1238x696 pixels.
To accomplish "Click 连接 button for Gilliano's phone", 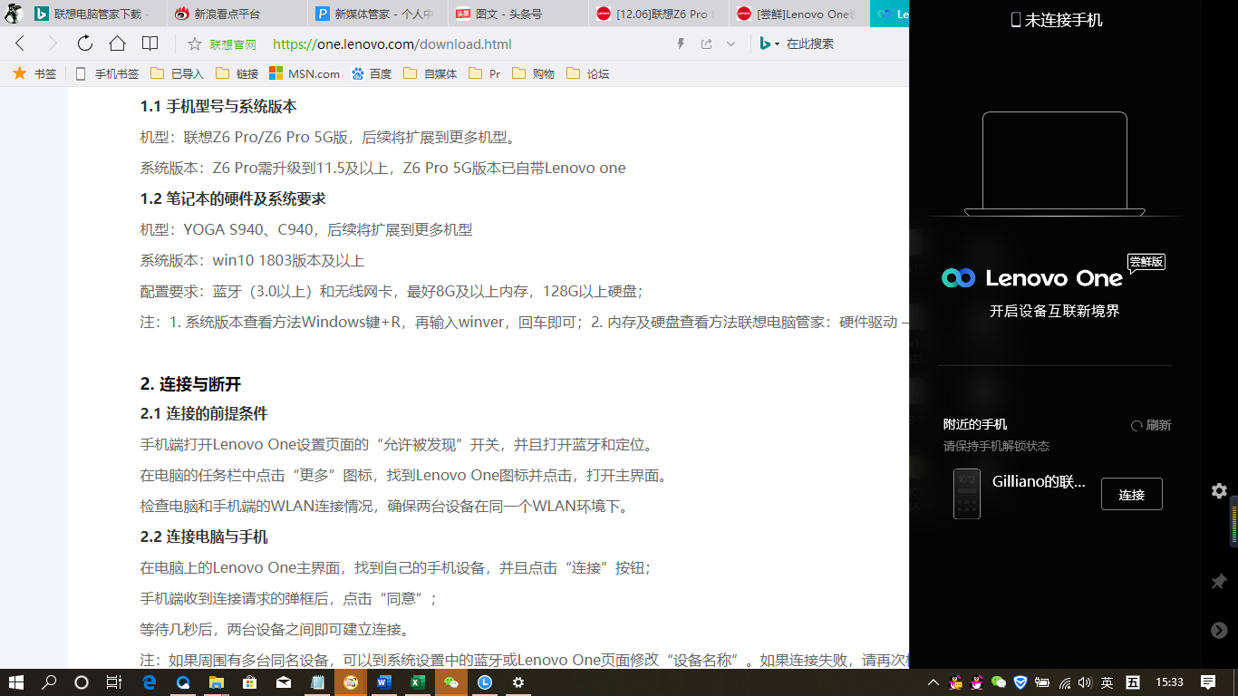I will tap(1131, 494).
